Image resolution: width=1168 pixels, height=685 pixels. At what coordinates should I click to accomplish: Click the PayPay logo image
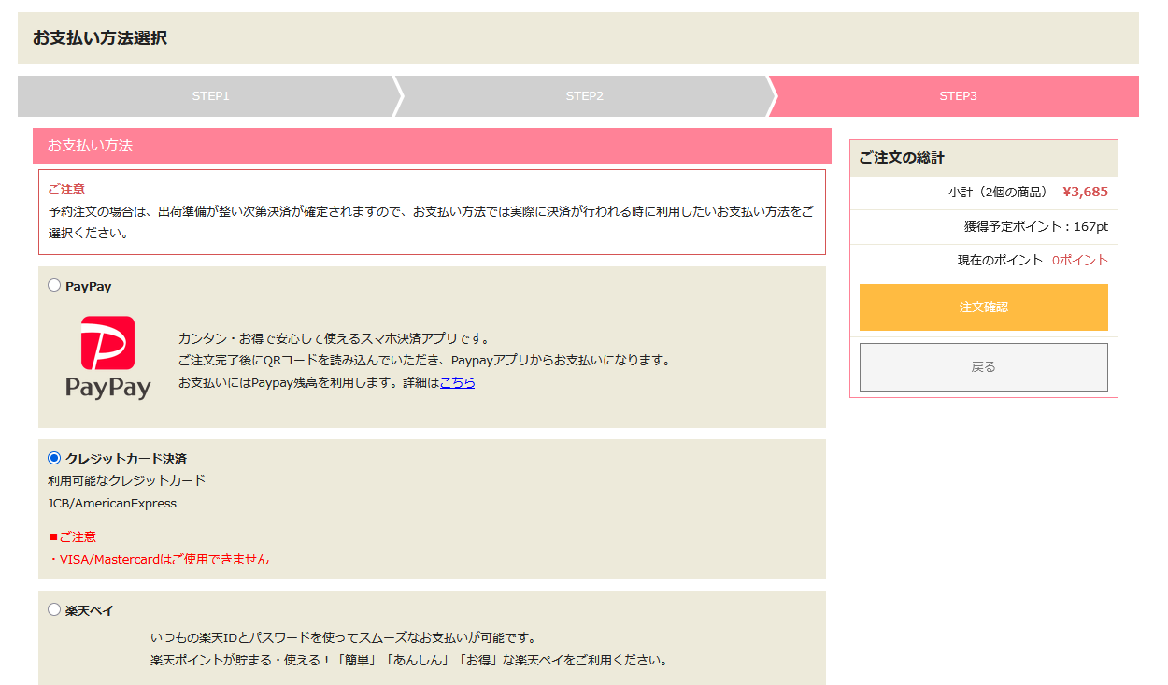point(108,358)
